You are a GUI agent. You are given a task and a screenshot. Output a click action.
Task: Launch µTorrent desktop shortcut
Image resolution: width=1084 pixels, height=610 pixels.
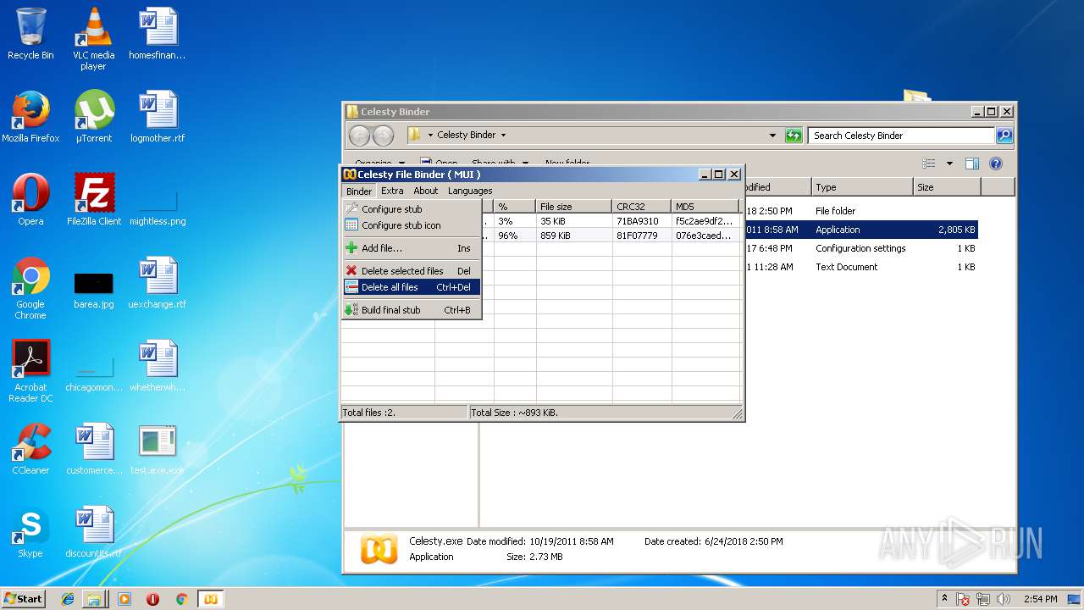coord(94,117)
